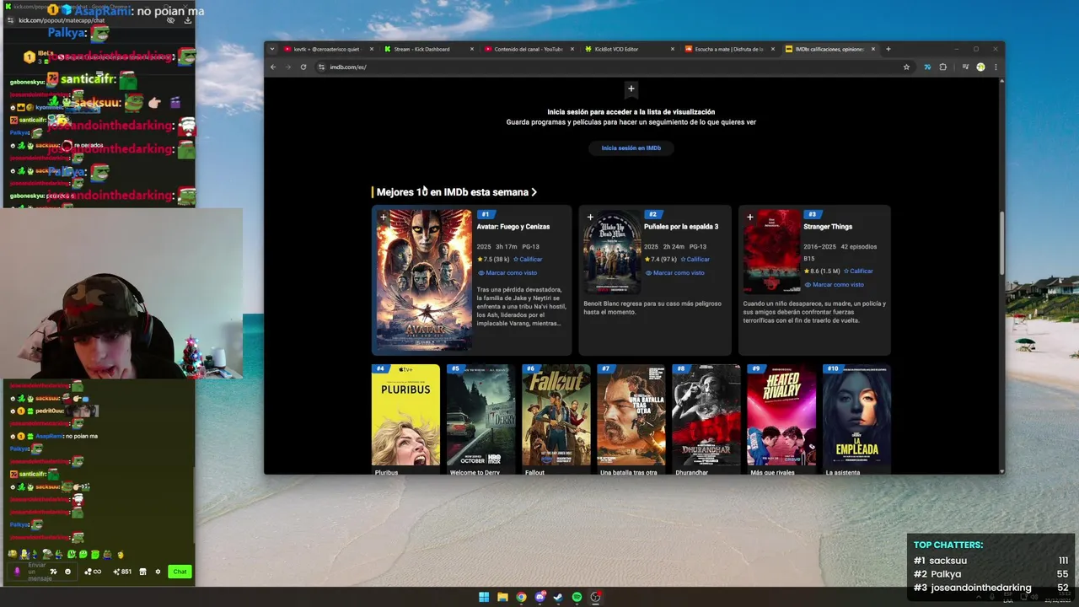This screenshot has height=607, width=1079.
Task: Click the Inicia sesión en IMDb button
Action: (x=631, y=148)
